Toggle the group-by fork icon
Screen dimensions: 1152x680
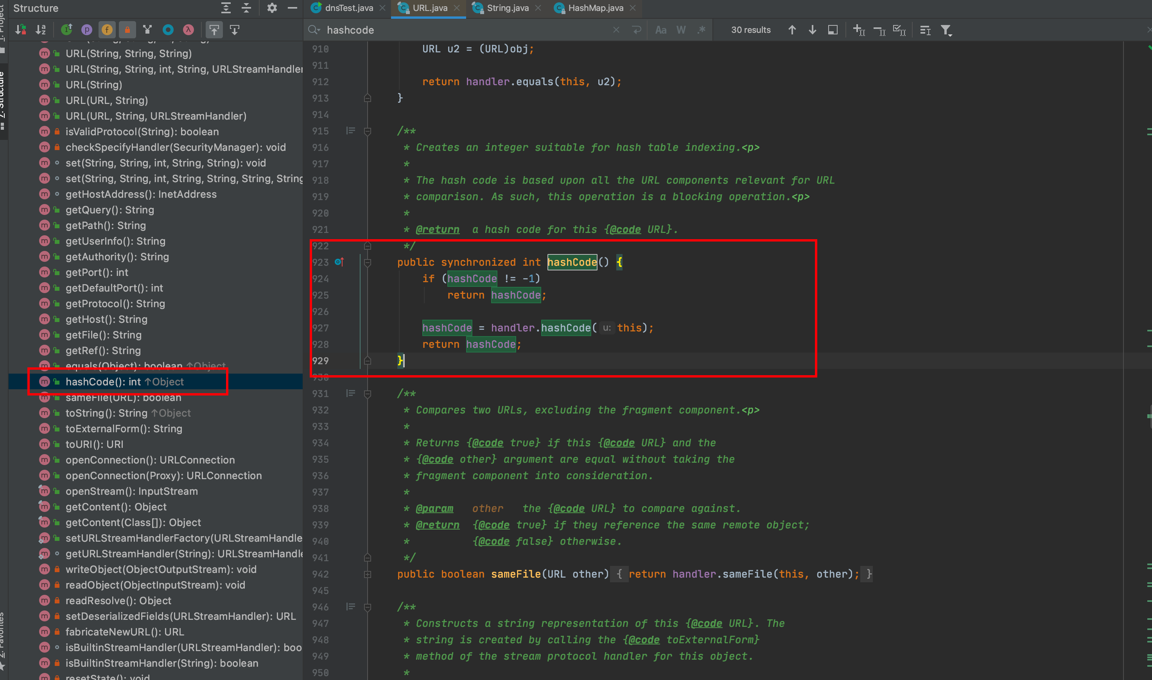[x=147, y=30]
